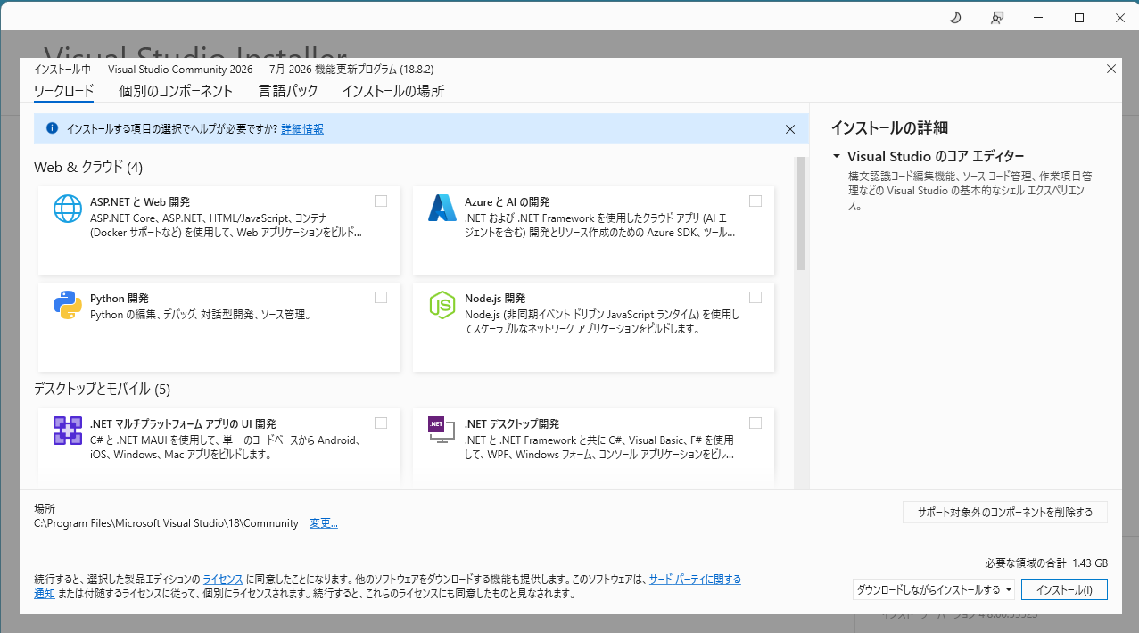The height and width of the screenshot is (633, 1139).
Task: Click the blue info icon in the help banner
Action: pos(52,128)
